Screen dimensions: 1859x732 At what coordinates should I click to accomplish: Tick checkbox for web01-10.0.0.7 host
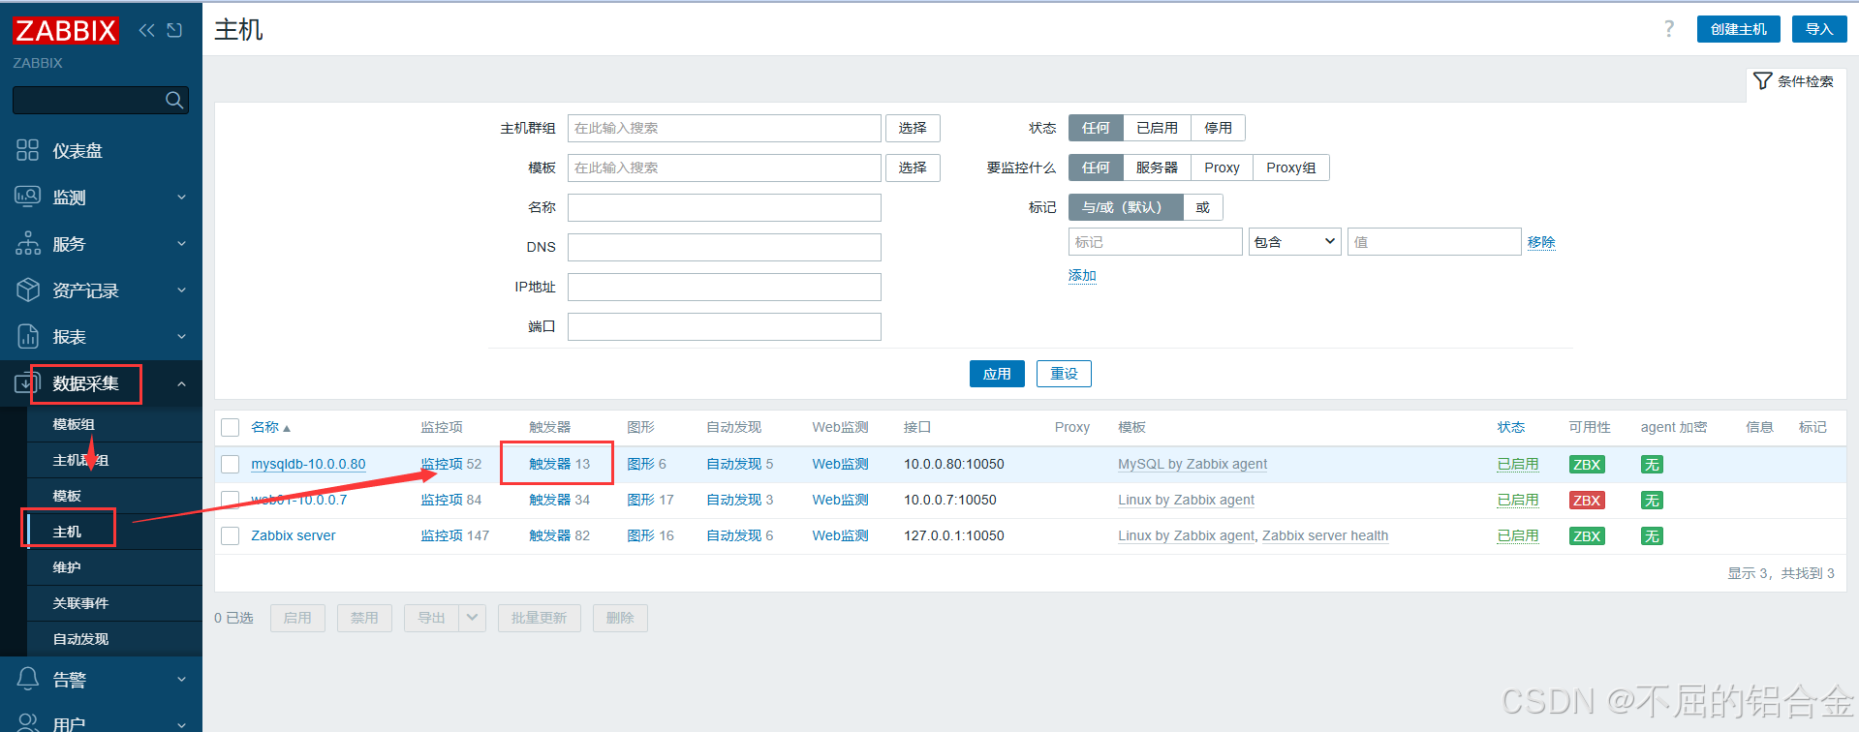click(230, 500)
